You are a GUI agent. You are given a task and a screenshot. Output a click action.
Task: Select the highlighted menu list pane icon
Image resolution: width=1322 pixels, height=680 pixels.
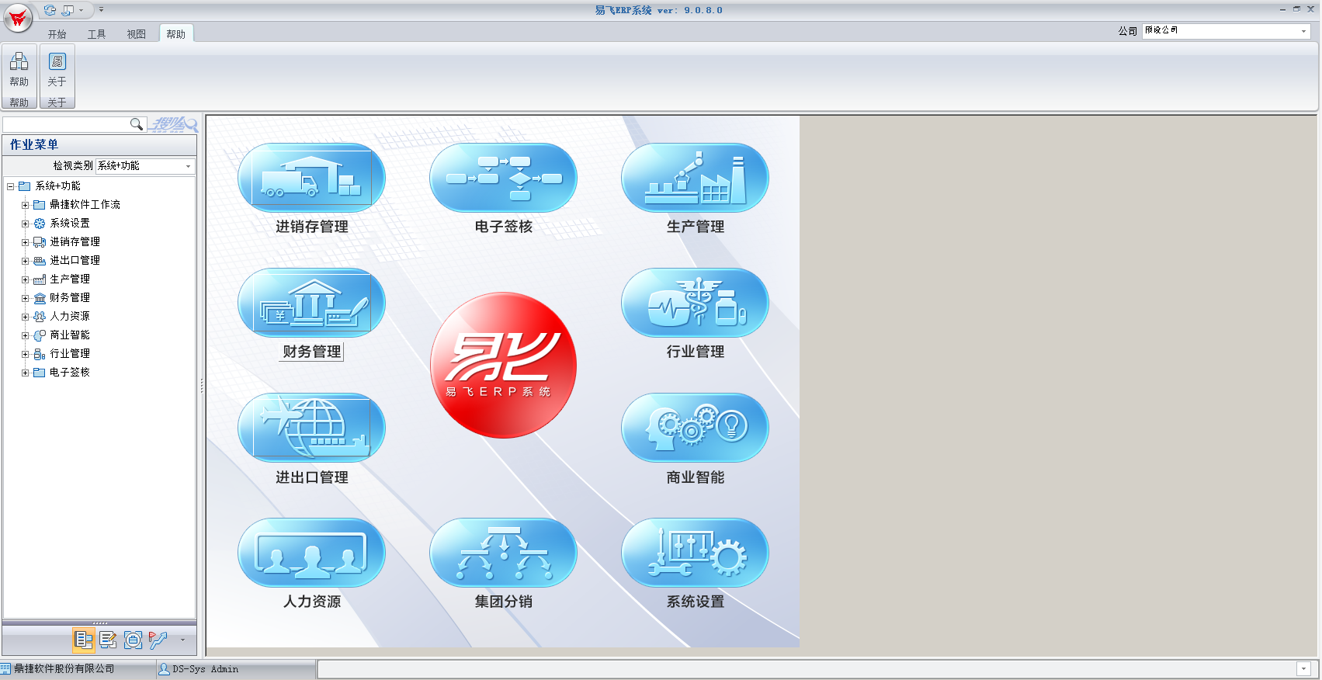coord(84,640)
